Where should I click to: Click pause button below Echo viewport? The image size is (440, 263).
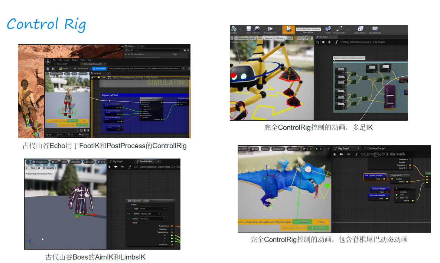[85, 130]
